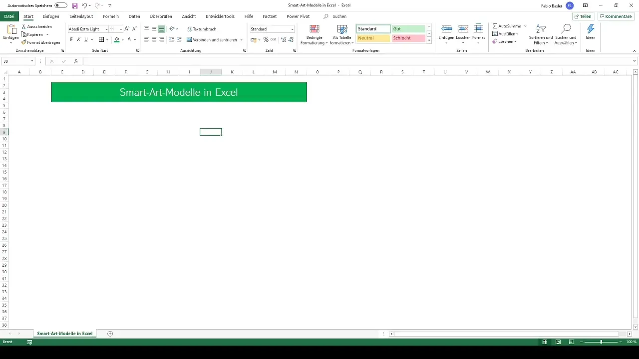Viewport: 639px width, 359px height.
Task: Click the Teilen button
Action: coord(583,16)
